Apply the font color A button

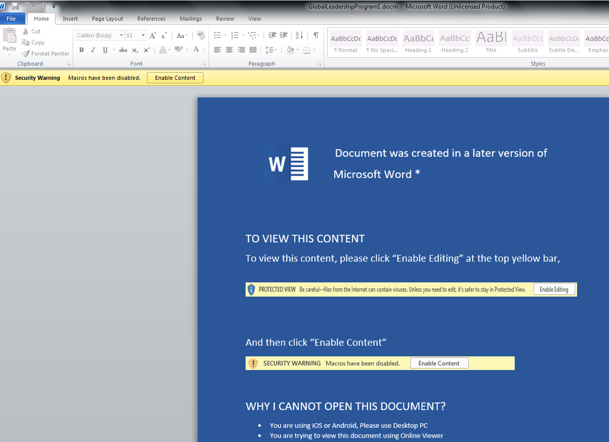click(x=196, y=50)
